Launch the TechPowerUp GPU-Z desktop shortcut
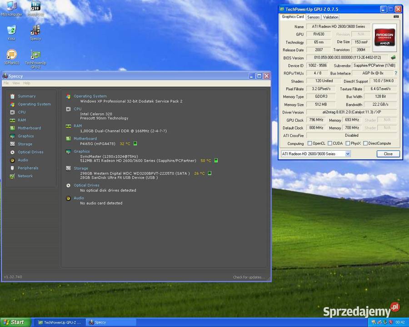This screenshot has width=409, height=327. pyautogui.click(x=35, y=59)
